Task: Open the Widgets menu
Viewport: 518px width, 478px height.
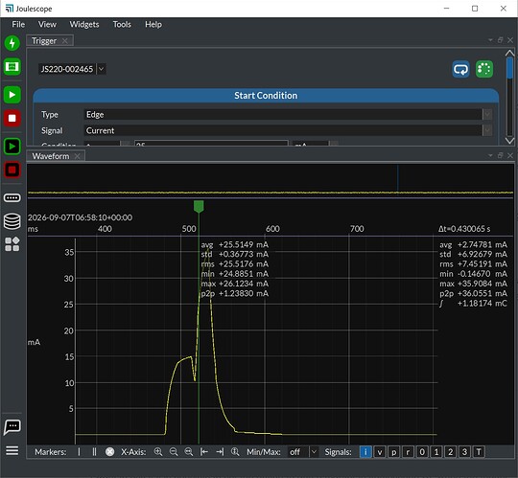Action: coord(84,24)
